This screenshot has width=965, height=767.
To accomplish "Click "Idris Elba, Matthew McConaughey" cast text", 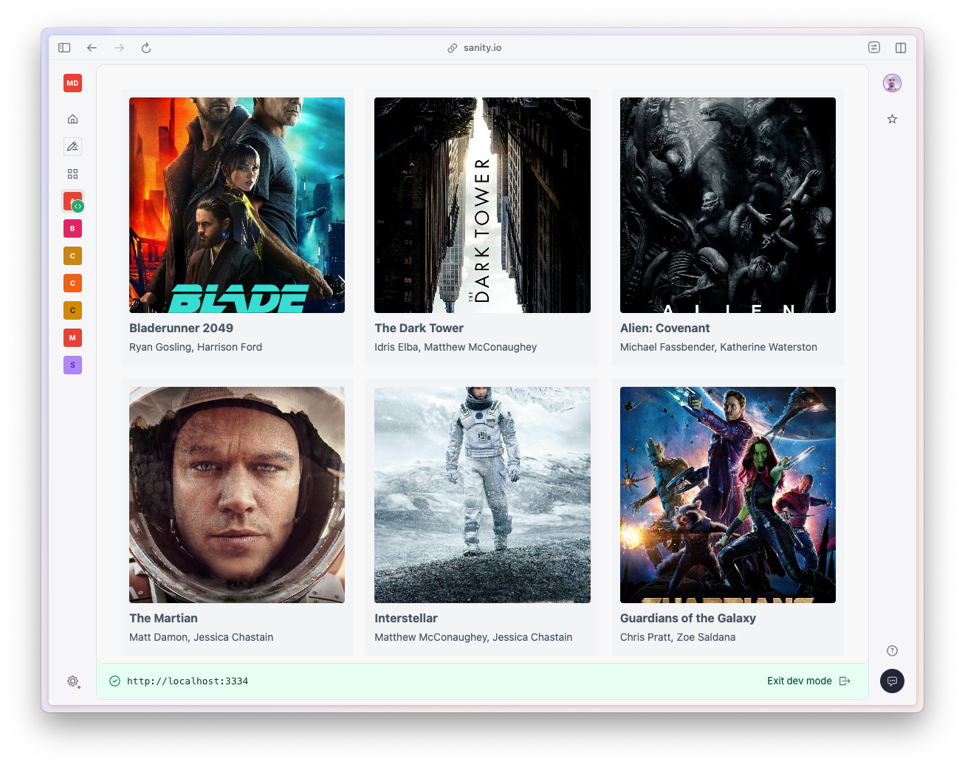I will pos(456,347).
